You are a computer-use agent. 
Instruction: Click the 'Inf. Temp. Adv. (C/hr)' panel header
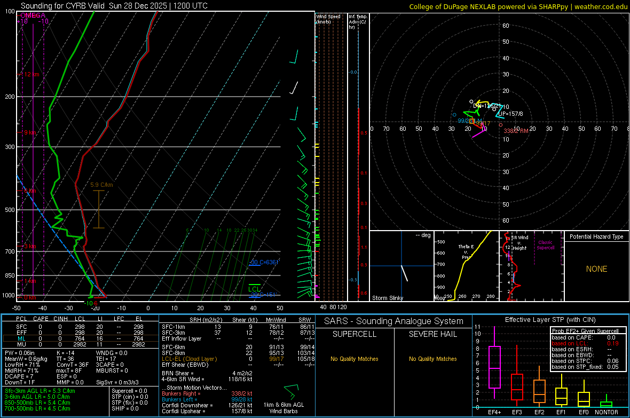tap(357, 22)
